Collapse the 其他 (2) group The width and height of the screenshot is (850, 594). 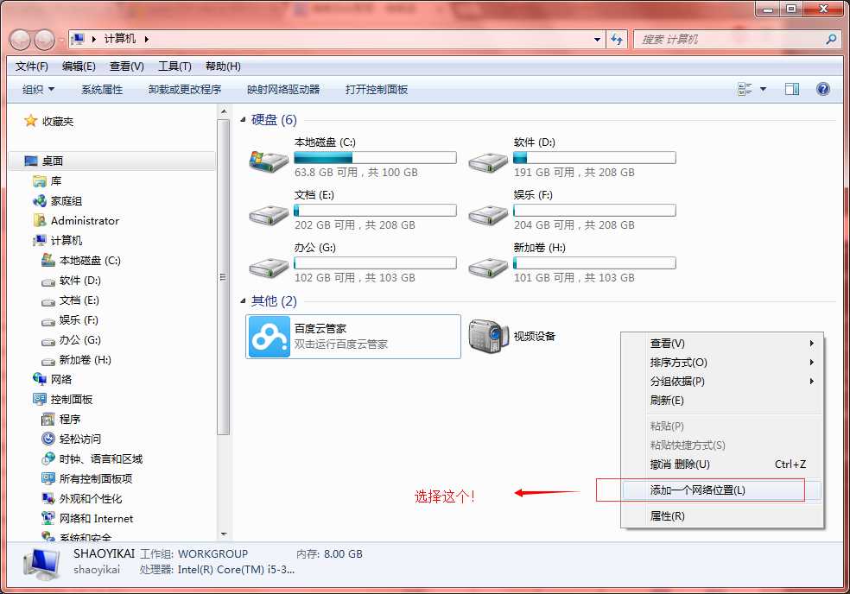click(x=243, y=300)
